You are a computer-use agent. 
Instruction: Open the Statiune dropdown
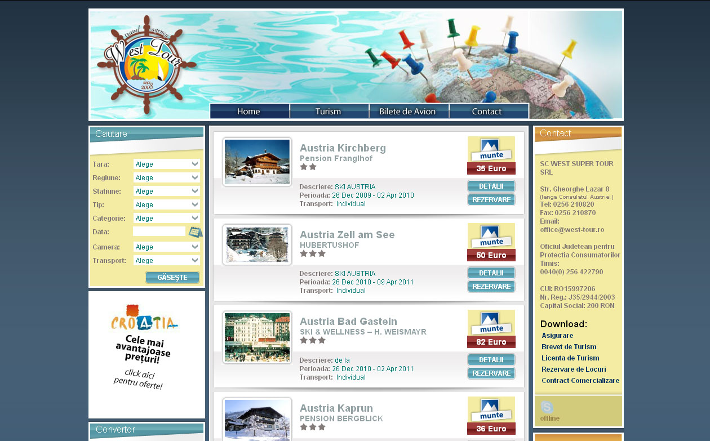click(x=167, y=191)
